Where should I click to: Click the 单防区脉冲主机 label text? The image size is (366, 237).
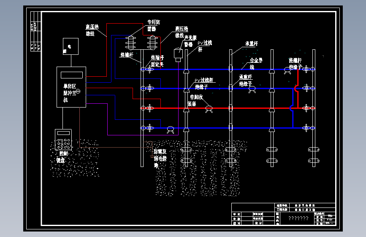(x=70, y=93)
